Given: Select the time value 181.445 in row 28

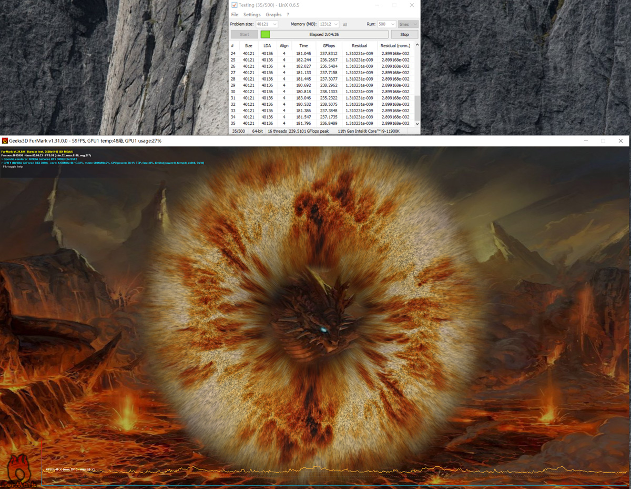Looking at the screenshot, I should 303,79.
